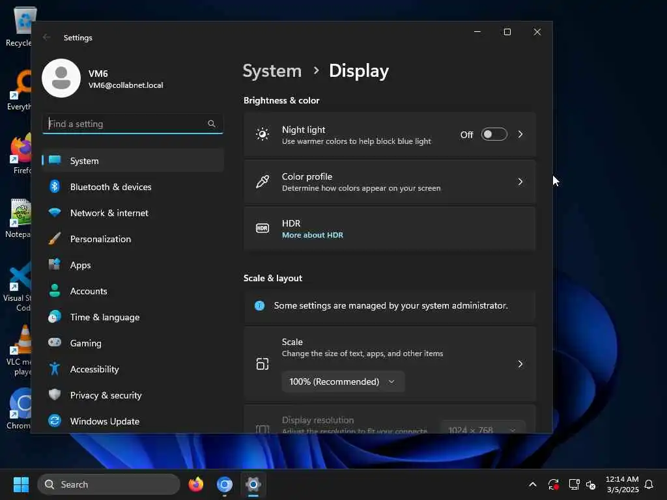Click the Night light sun icon
This screenshot has width=667, height=500.
click(263, 134)
